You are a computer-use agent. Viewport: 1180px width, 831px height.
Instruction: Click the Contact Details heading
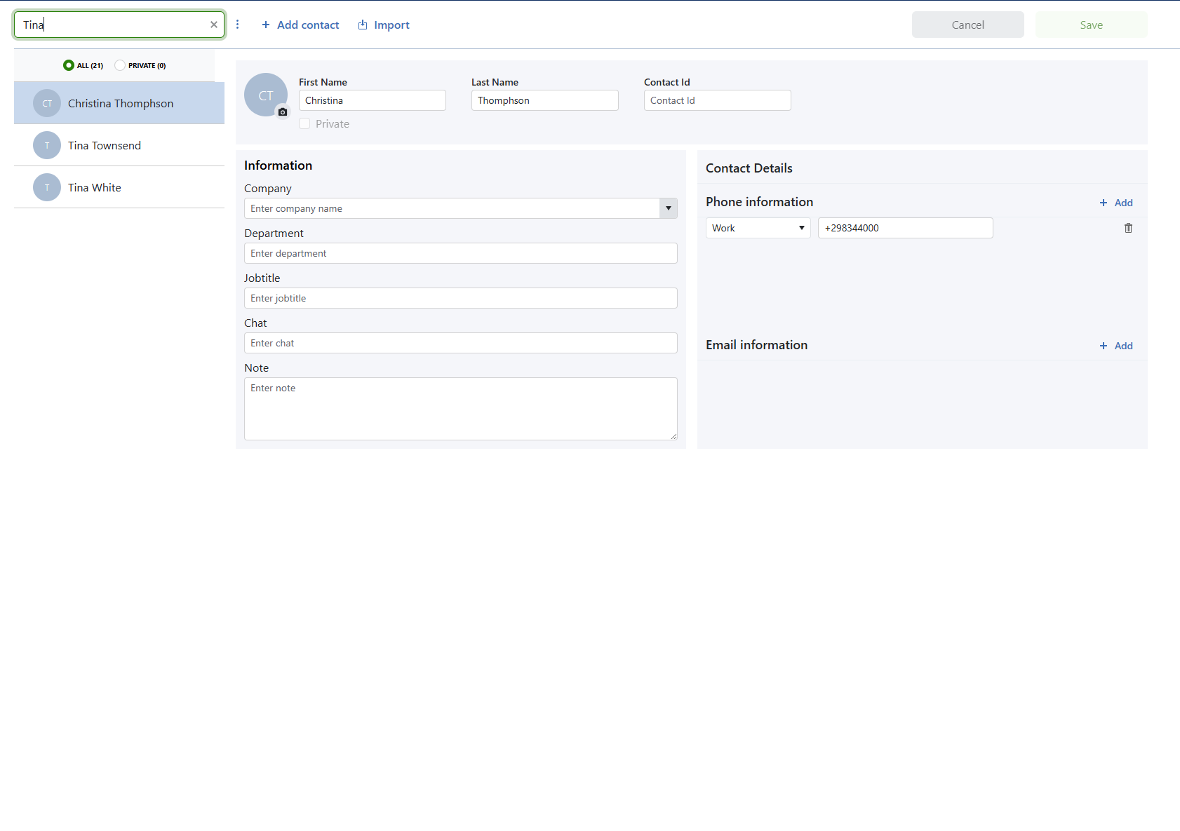click(x=749, y=168)
